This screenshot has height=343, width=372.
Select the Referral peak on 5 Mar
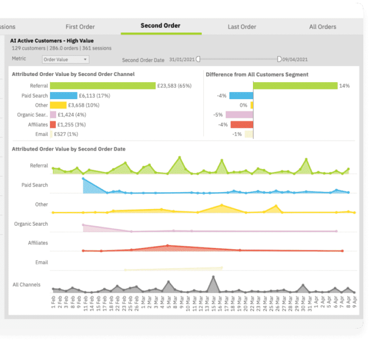click(x=179, y=157)
